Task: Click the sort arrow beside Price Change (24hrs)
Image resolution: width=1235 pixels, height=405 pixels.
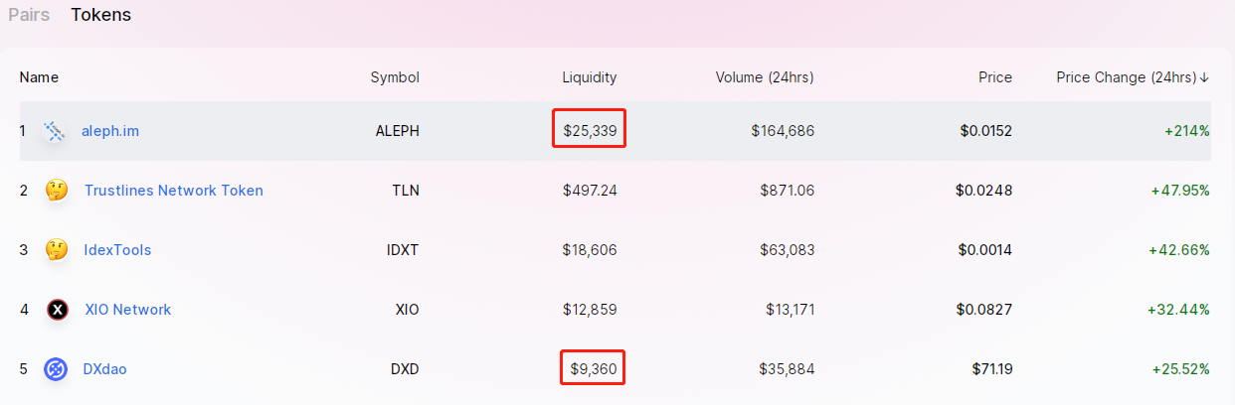Action: coord(1204,77)
